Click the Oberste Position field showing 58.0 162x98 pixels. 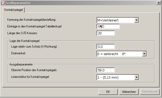tap(106, 70)
